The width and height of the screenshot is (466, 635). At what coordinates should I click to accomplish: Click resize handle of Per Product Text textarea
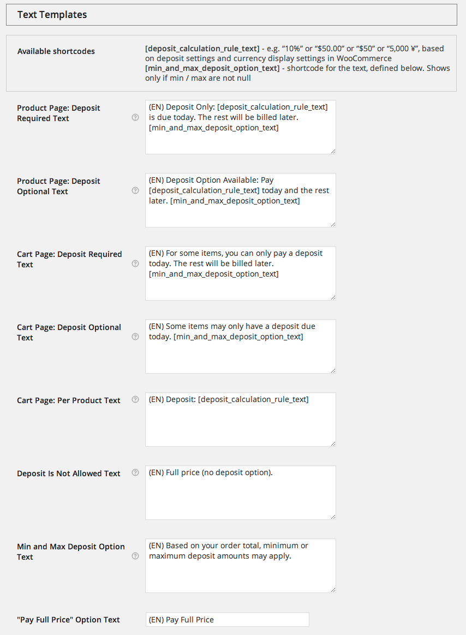point(333,444)
